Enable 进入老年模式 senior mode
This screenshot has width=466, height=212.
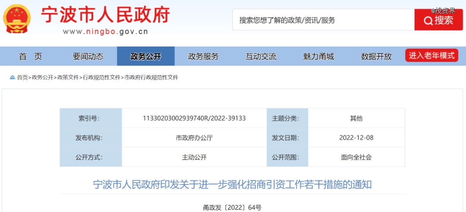pos(431,56)
